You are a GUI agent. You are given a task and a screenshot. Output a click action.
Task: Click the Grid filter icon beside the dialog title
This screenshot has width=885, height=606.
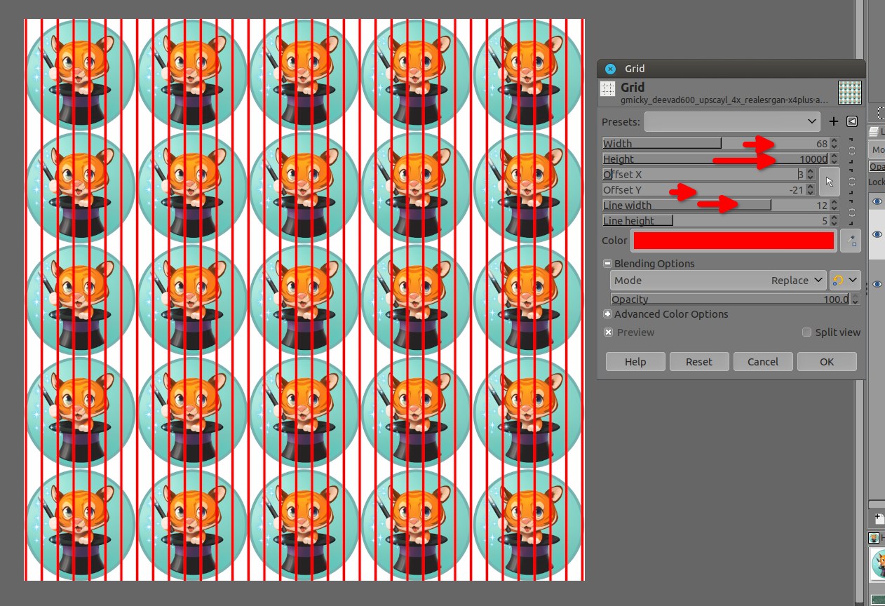608,88
